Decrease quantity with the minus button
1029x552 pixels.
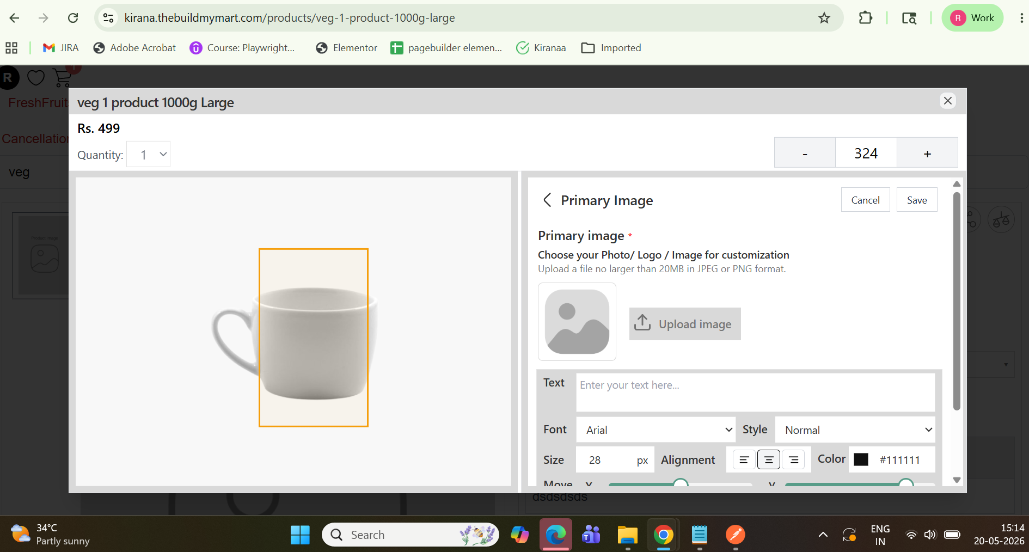[x=805, y=153]
